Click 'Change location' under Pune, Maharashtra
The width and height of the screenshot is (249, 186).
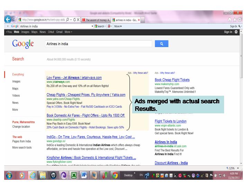21,127
